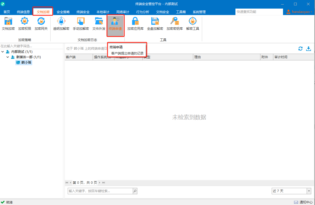Image resolution: width=315 pixels, height=205 pixels.
Task: Open the 全盘加解密 tool
Action: click(x=155, y=24)
